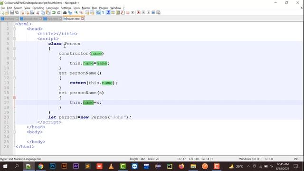Toggle Show All Characters toolbar button
This screenshot has height=171, width=304.
tap(103, 13)
